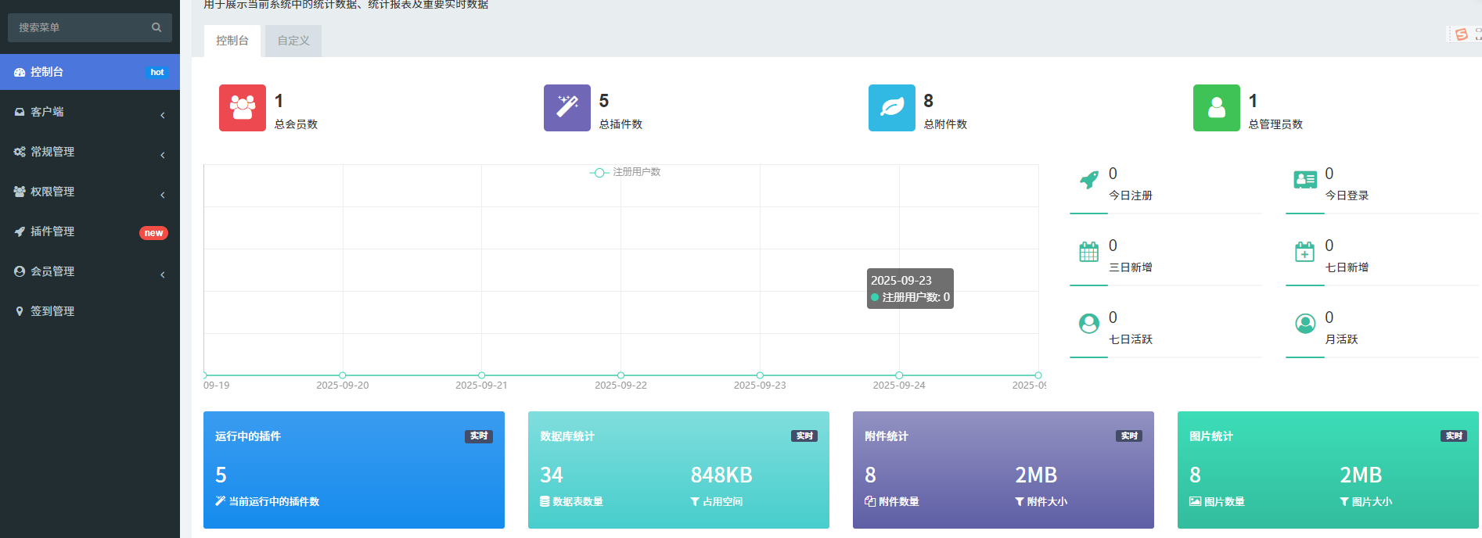Click the green 总管理员数 user icon

(x=1216, y=108)
